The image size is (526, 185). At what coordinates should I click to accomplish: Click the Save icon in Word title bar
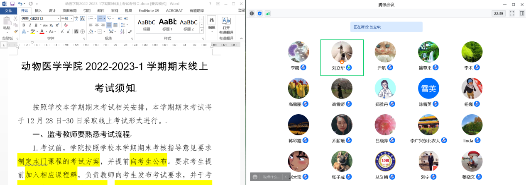(12, 4)
